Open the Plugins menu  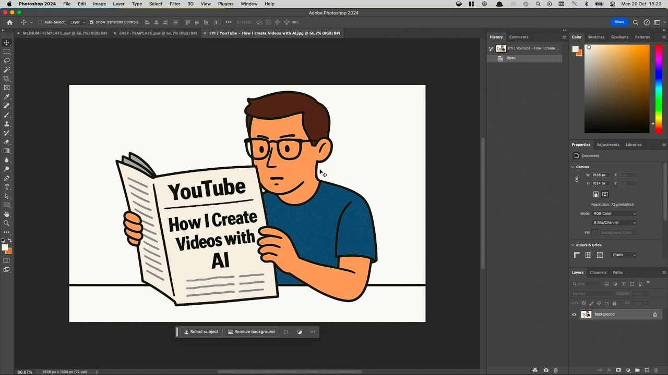pos(225,4)
